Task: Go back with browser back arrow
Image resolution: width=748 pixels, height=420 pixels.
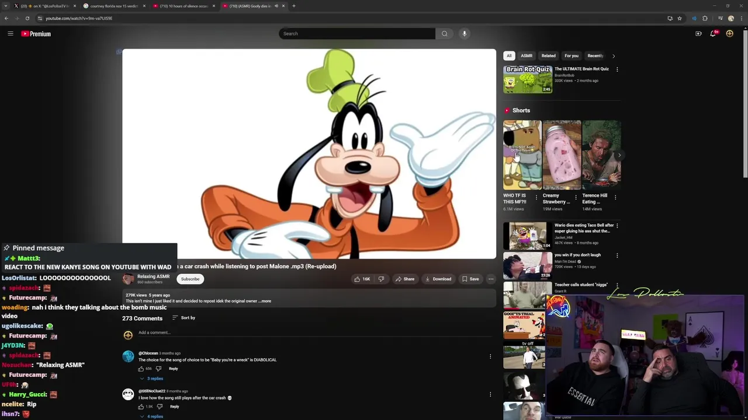Action: pos(6,18)
